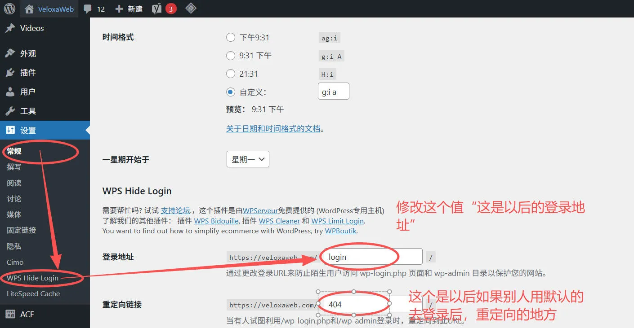
Task: Expand the 一星期开始于 dropdown
Action: click(x=248, y=159)
